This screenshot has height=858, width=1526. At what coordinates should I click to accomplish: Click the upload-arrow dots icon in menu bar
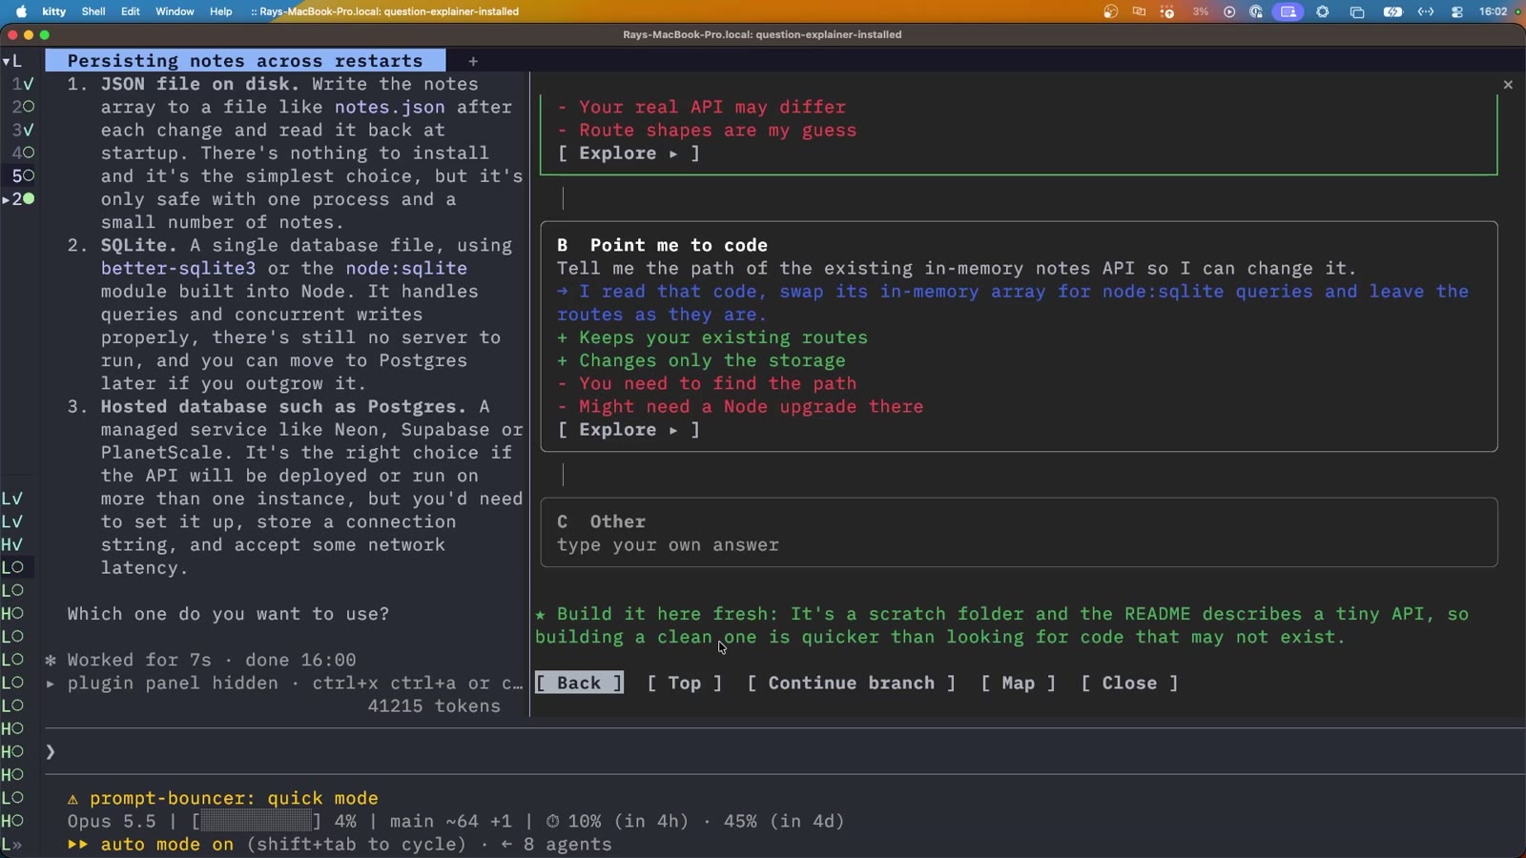click(1167, 11)
